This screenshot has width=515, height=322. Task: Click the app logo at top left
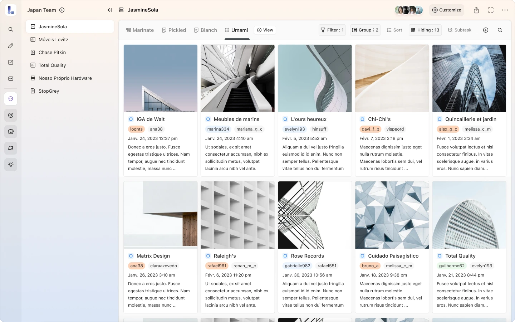[x=11, y=10]
